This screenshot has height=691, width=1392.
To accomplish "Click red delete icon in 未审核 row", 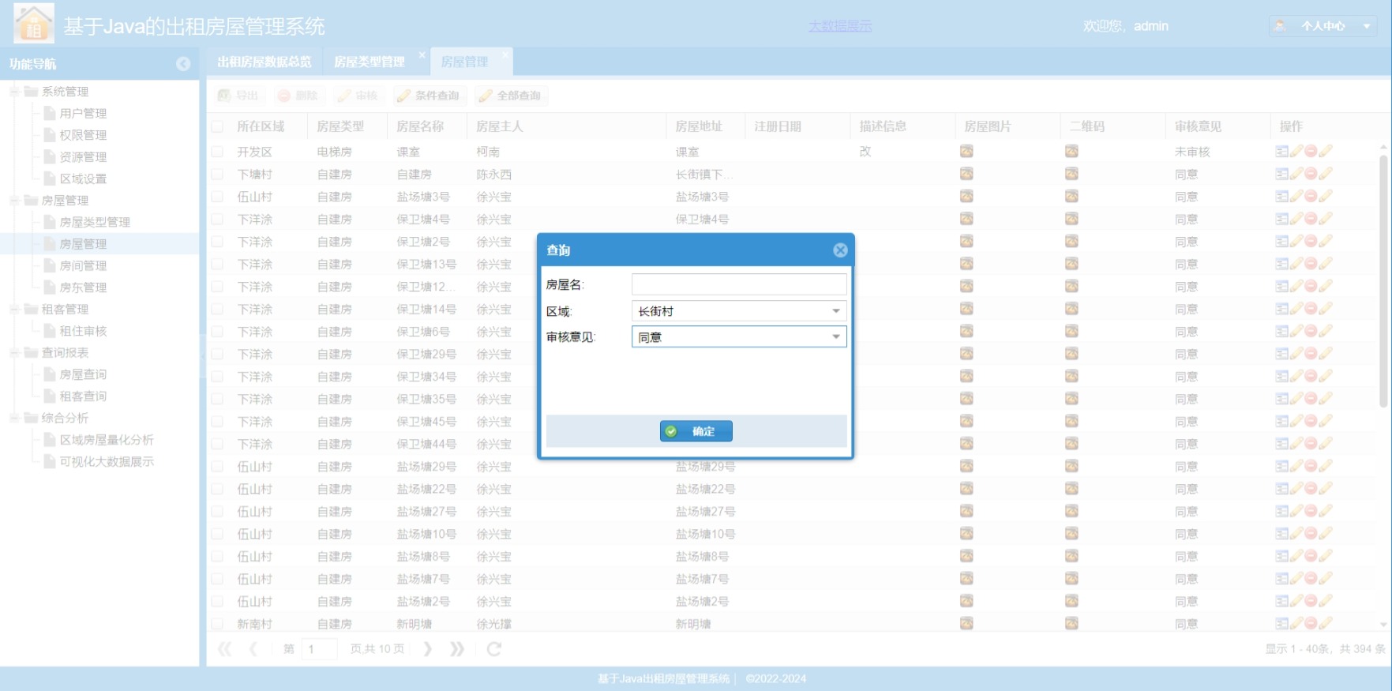I will 1311,152.
